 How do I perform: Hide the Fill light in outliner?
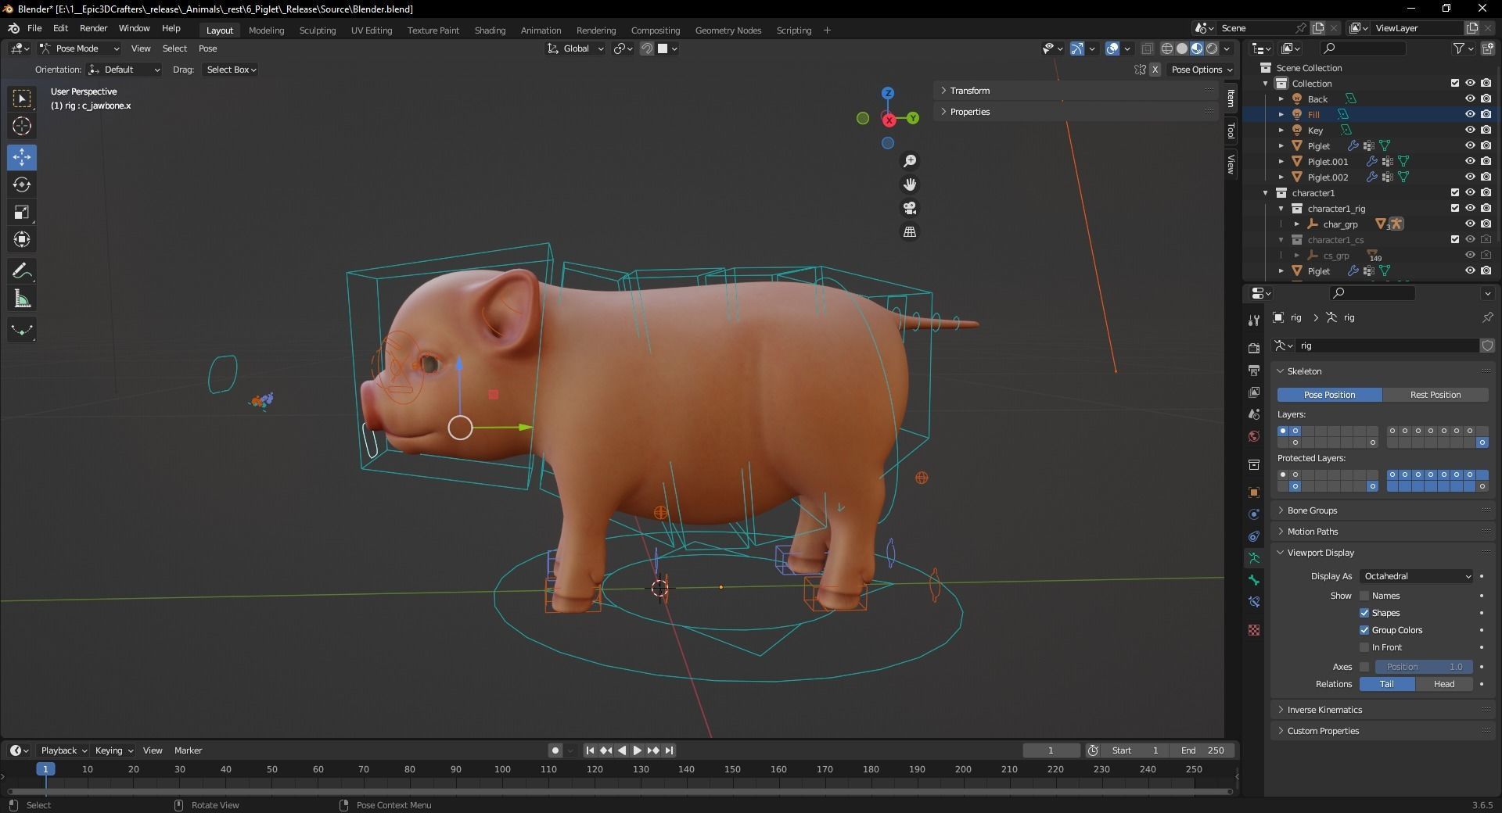(x=1470, y=114)
